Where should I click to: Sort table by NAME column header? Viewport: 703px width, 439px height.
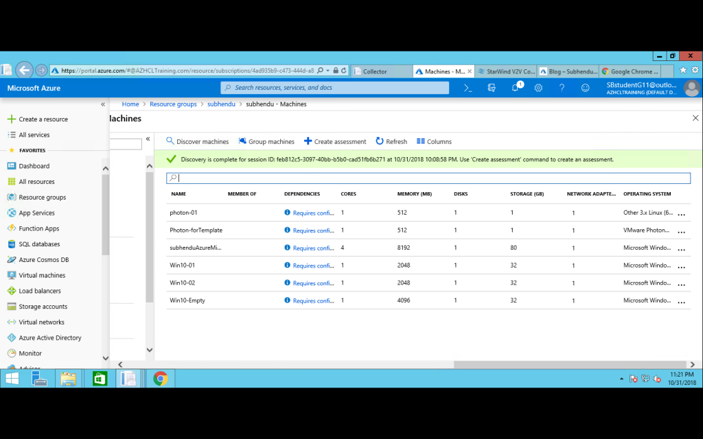pos(178,194)
